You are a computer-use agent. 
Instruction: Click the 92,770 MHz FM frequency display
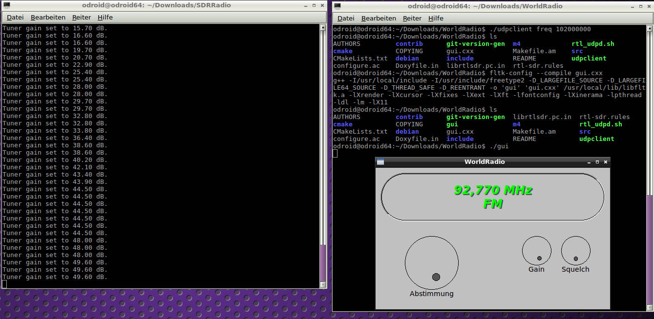tap(492, 197)
